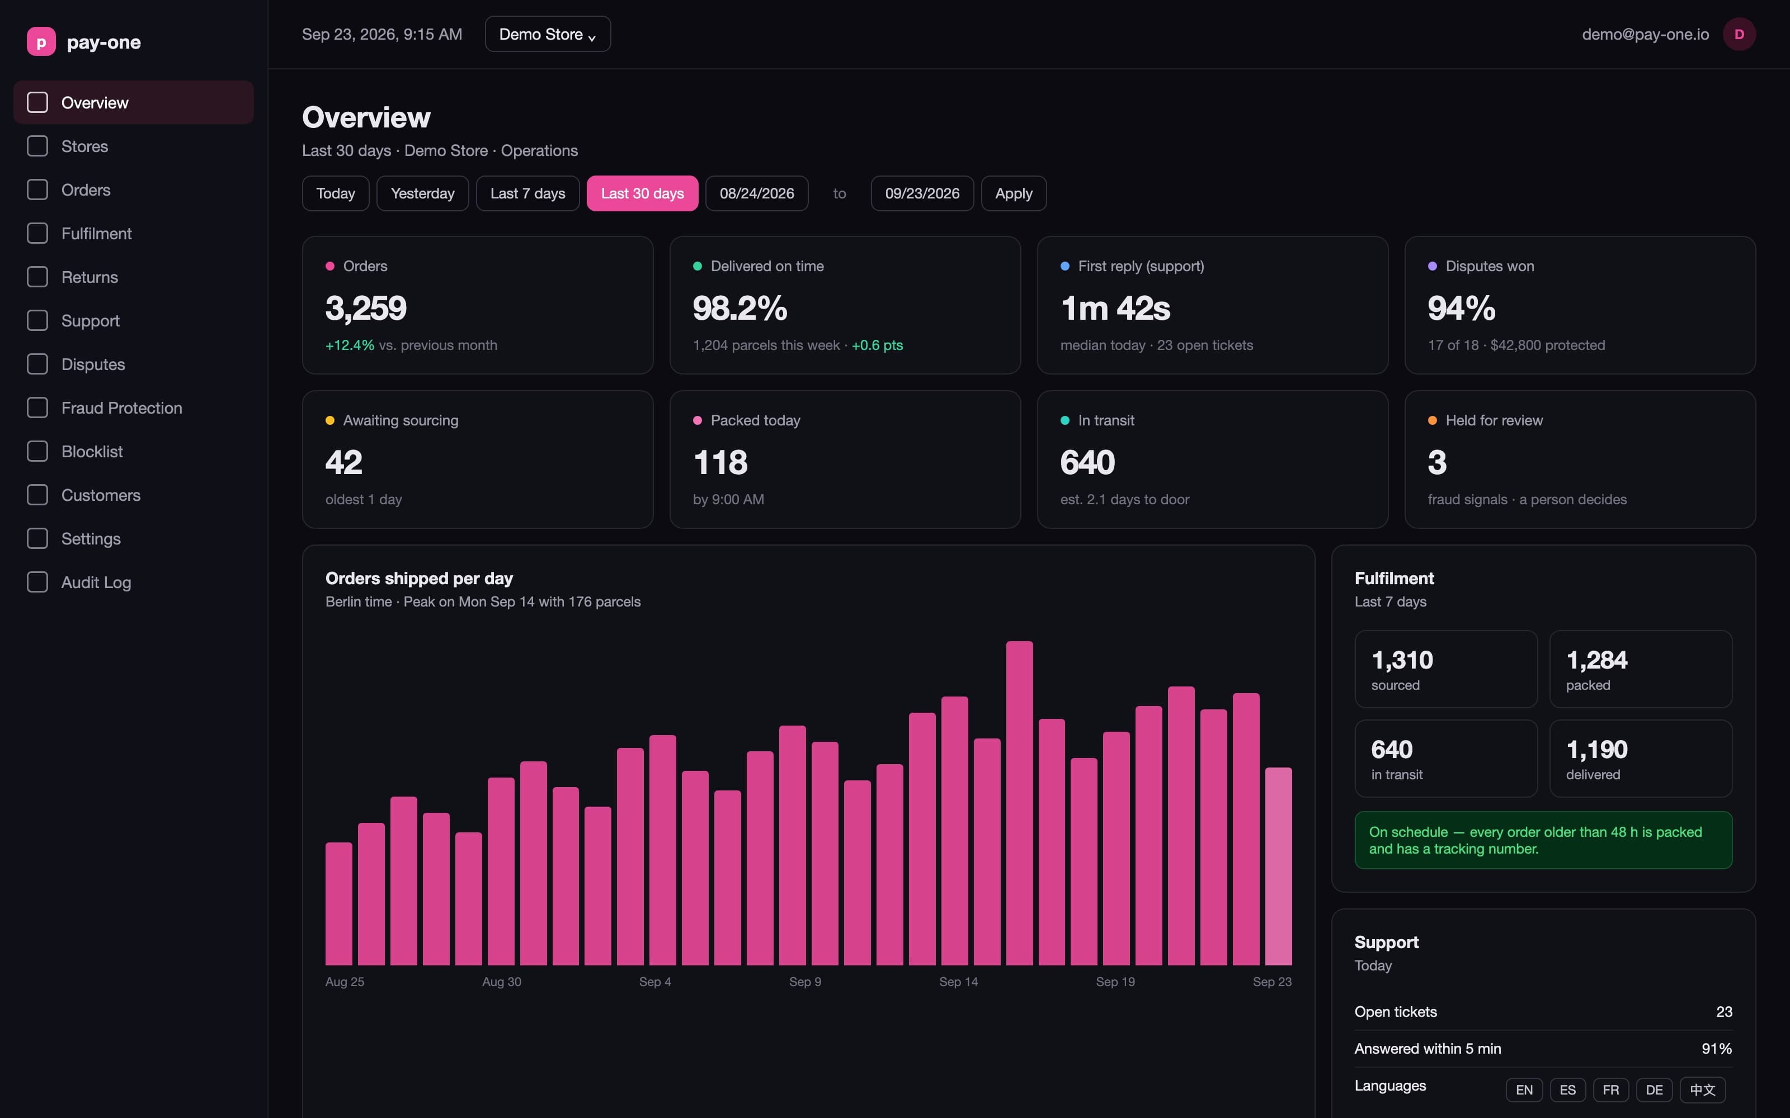Viewport: 1790px width, 1118px height.
Task: Select the ES language chip
Action: [1567, 1090]
